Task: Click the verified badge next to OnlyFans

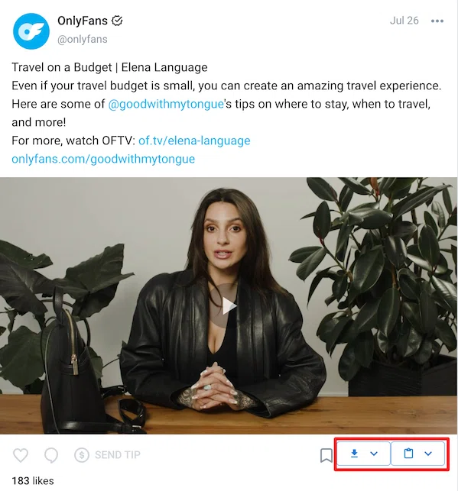Action: 117,21
